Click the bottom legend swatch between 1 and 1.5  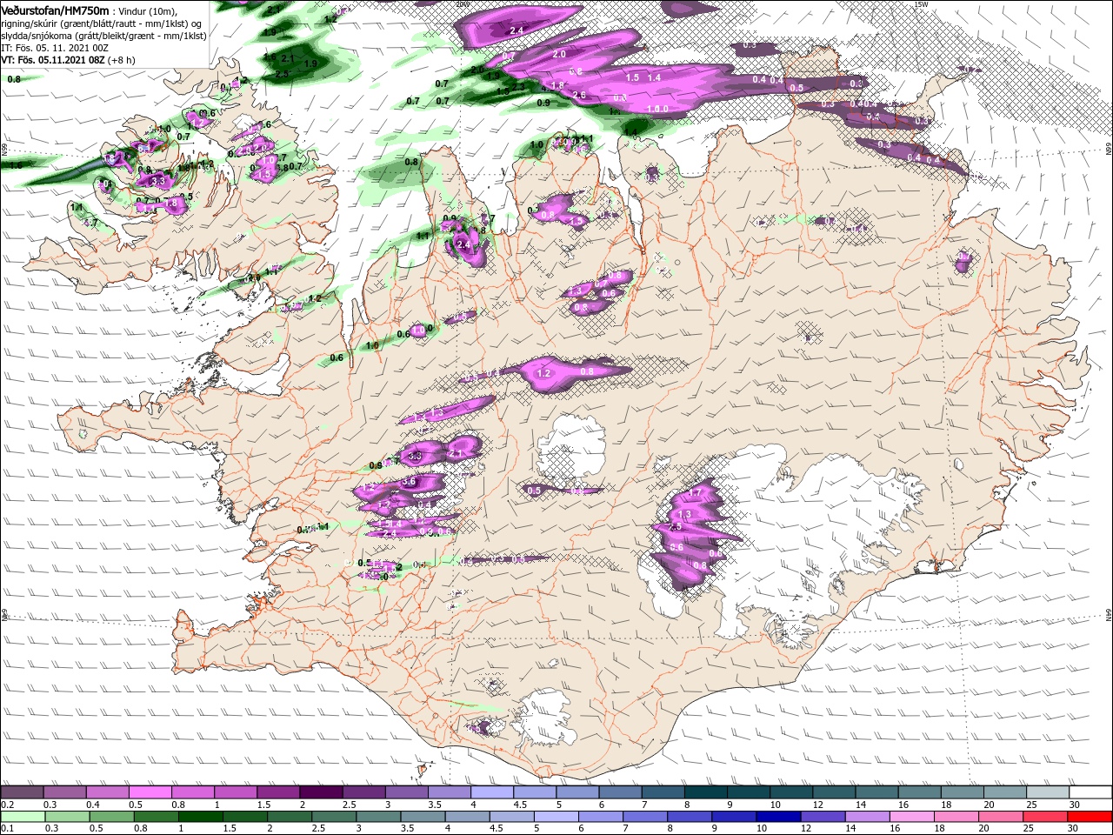coord(200,817)
